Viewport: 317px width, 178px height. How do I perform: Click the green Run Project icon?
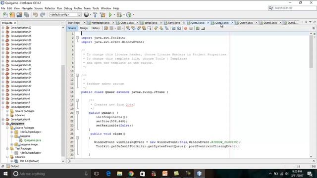pyautogui.click(x=110, y=15)
